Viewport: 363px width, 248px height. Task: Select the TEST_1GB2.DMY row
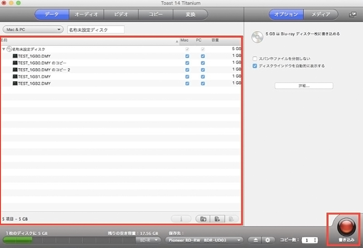[121, 84]
